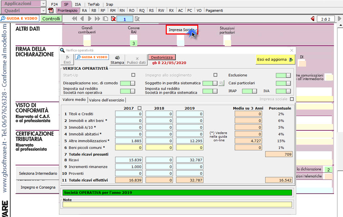The height and width of the screenshot is (217, 343).
Task: Jump to first page with double-left arrow
Action: click(x=74, y=19)
